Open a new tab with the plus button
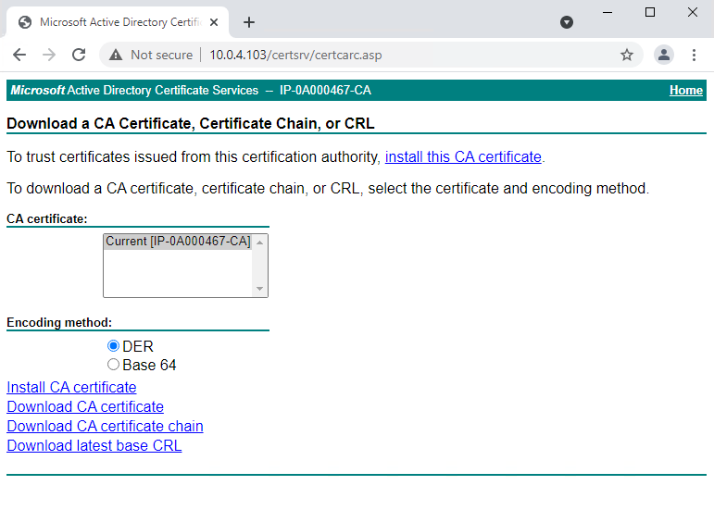 click(249, 22)
